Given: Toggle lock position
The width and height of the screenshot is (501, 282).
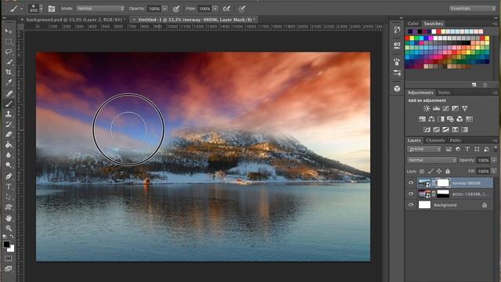Looking at the screenshot, I should (439, 172).
